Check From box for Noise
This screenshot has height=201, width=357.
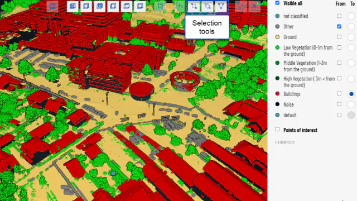click(339, 104)
